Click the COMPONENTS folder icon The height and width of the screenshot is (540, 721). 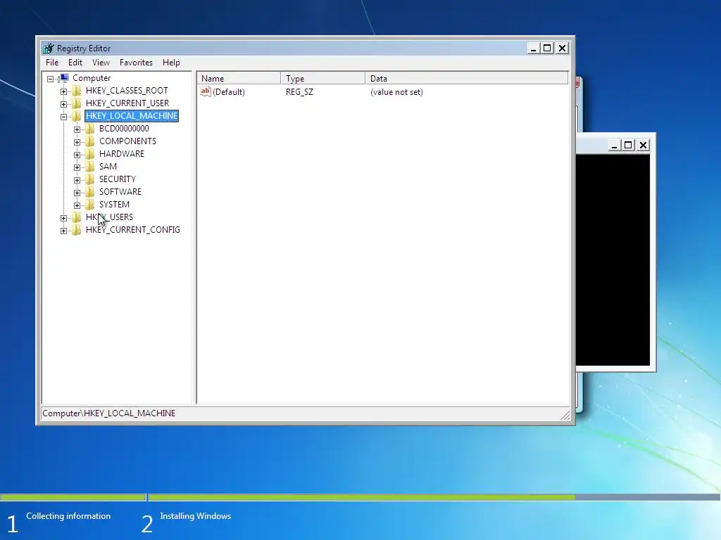click(90, 141)
